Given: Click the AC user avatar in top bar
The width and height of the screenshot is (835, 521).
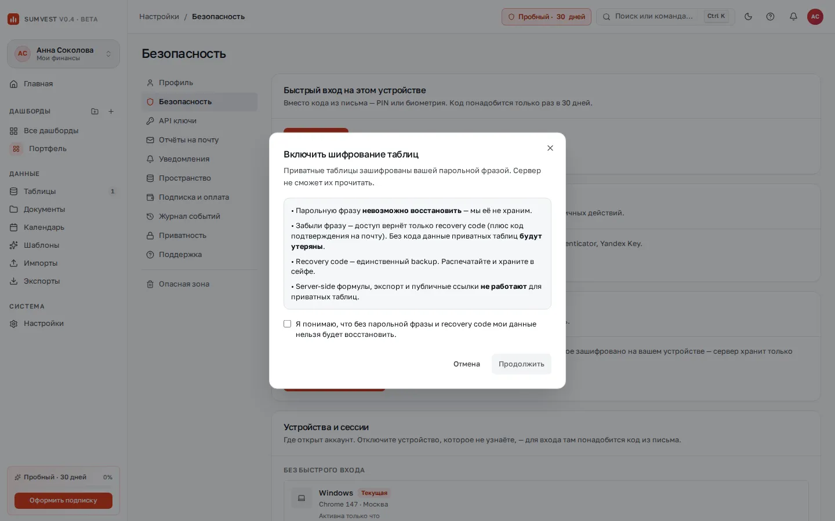Looking at the screenshot, I should click(x=815, y=17).
